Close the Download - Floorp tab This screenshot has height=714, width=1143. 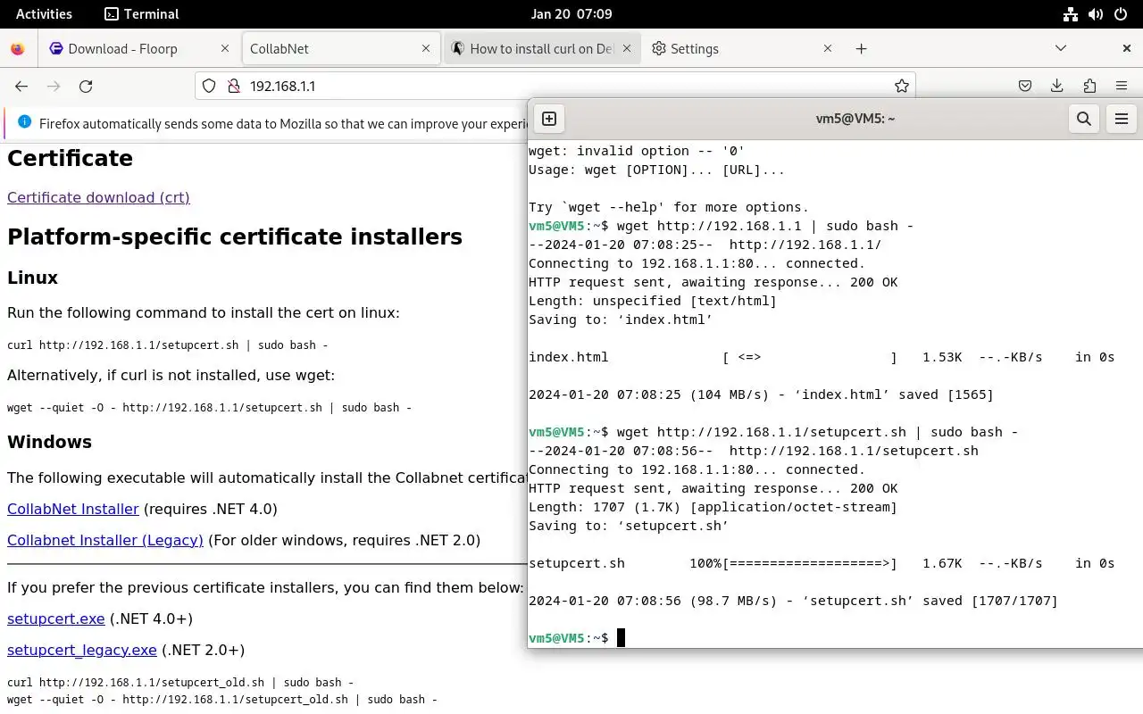coord(225,49)
